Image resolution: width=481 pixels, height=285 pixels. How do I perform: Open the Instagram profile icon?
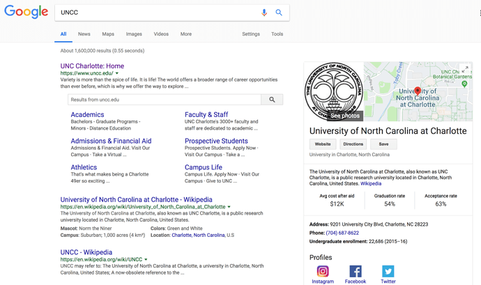pyautogui.click(x=323, y=271)
